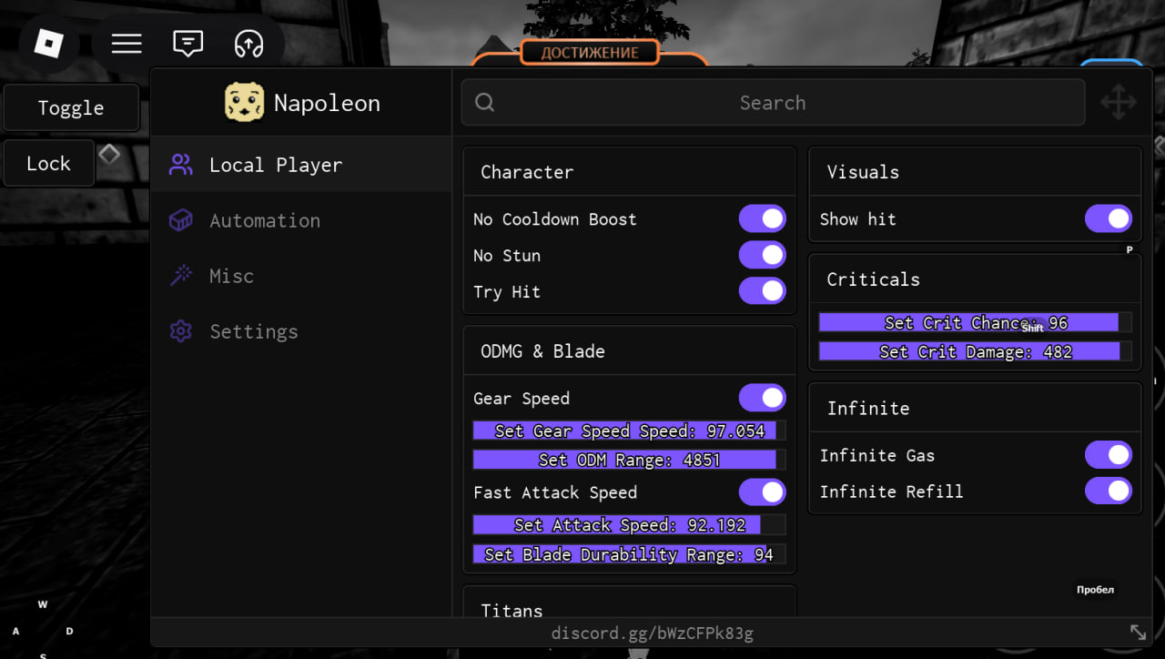Click the Search input field
Screen dimensions: 1165x659
772,103
